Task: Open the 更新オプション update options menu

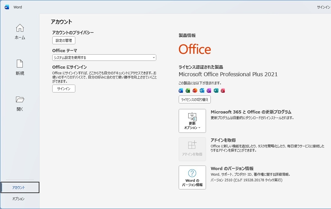Action: point(192,121)
